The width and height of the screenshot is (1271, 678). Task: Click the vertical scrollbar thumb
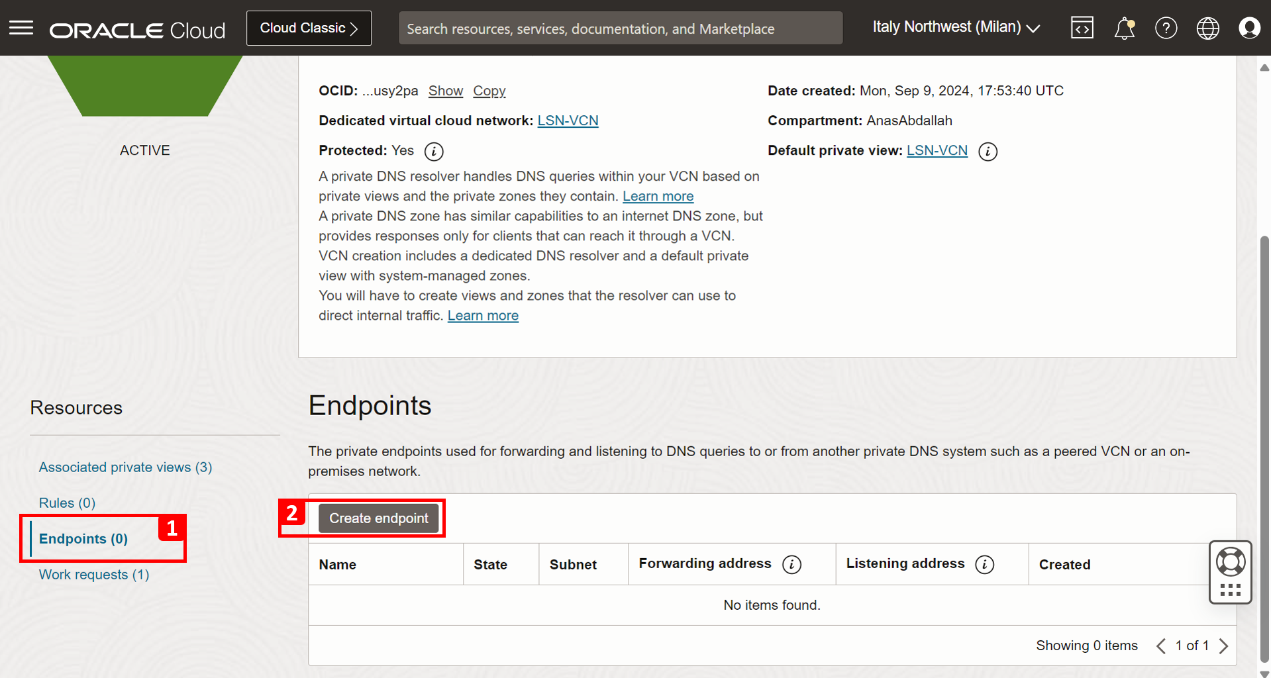coord(1264,449)
